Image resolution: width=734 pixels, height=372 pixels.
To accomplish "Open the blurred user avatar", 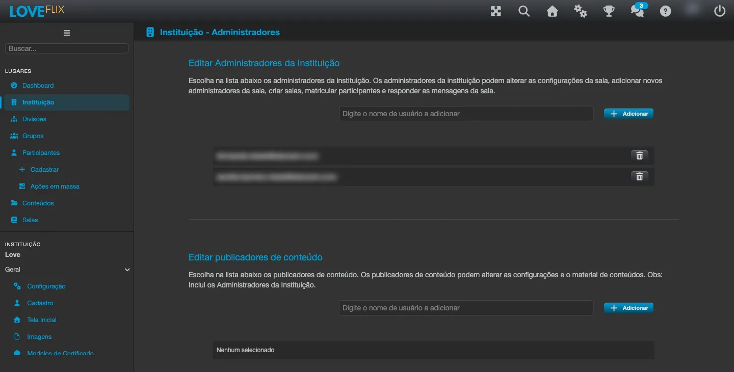I will click(693, 9).
